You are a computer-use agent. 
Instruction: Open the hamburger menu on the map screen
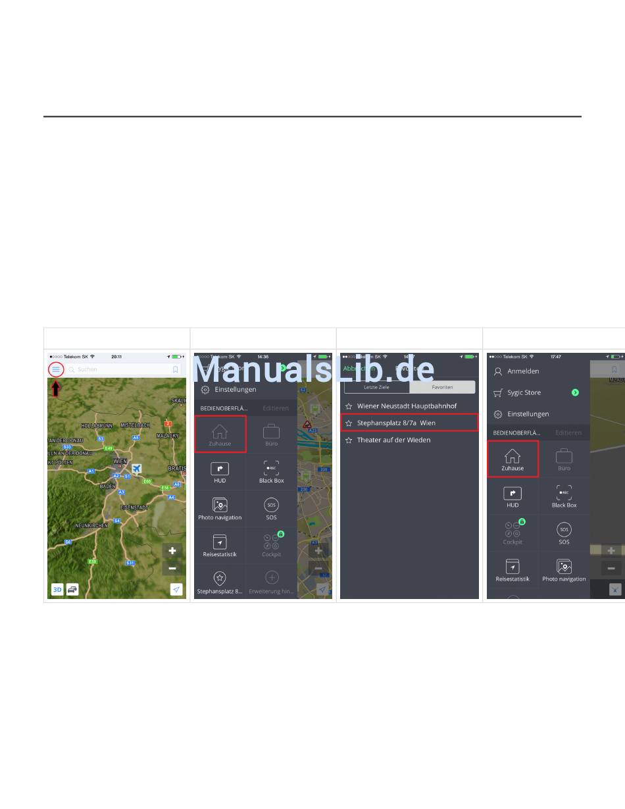[56, 370]
